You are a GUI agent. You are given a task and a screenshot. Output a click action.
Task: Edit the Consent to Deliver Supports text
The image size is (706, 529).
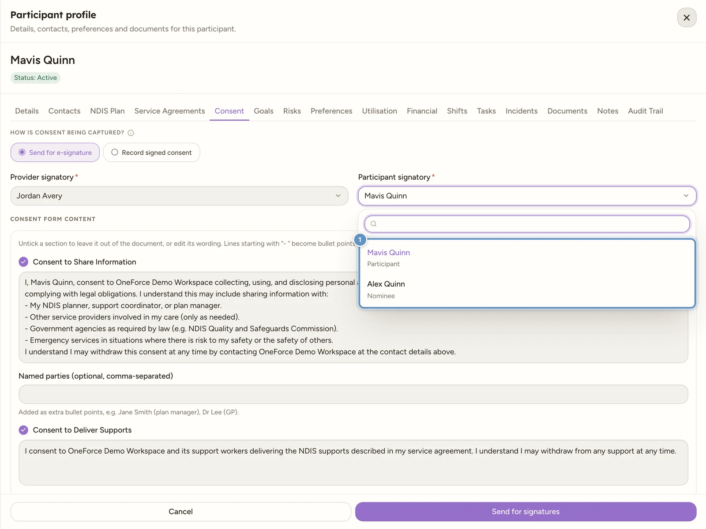pos(353,462)
